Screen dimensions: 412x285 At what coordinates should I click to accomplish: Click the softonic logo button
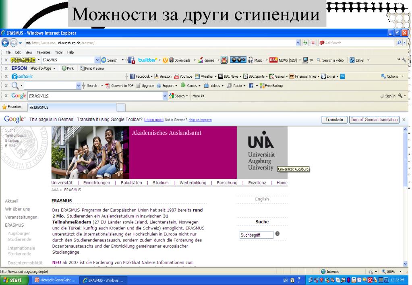(x=22, y=76)
